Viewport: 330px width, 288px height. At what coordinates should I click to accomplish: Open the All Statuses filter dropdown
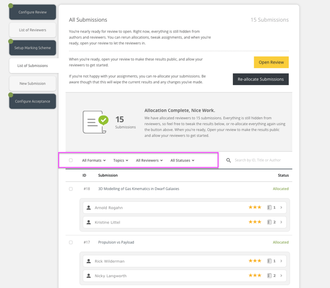(182, 160)
